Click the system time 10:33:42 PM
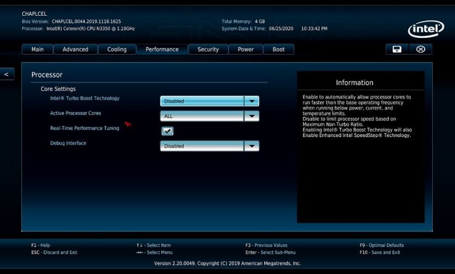The height and width of the screenshot is (274, 455). [x=314, y=29]
